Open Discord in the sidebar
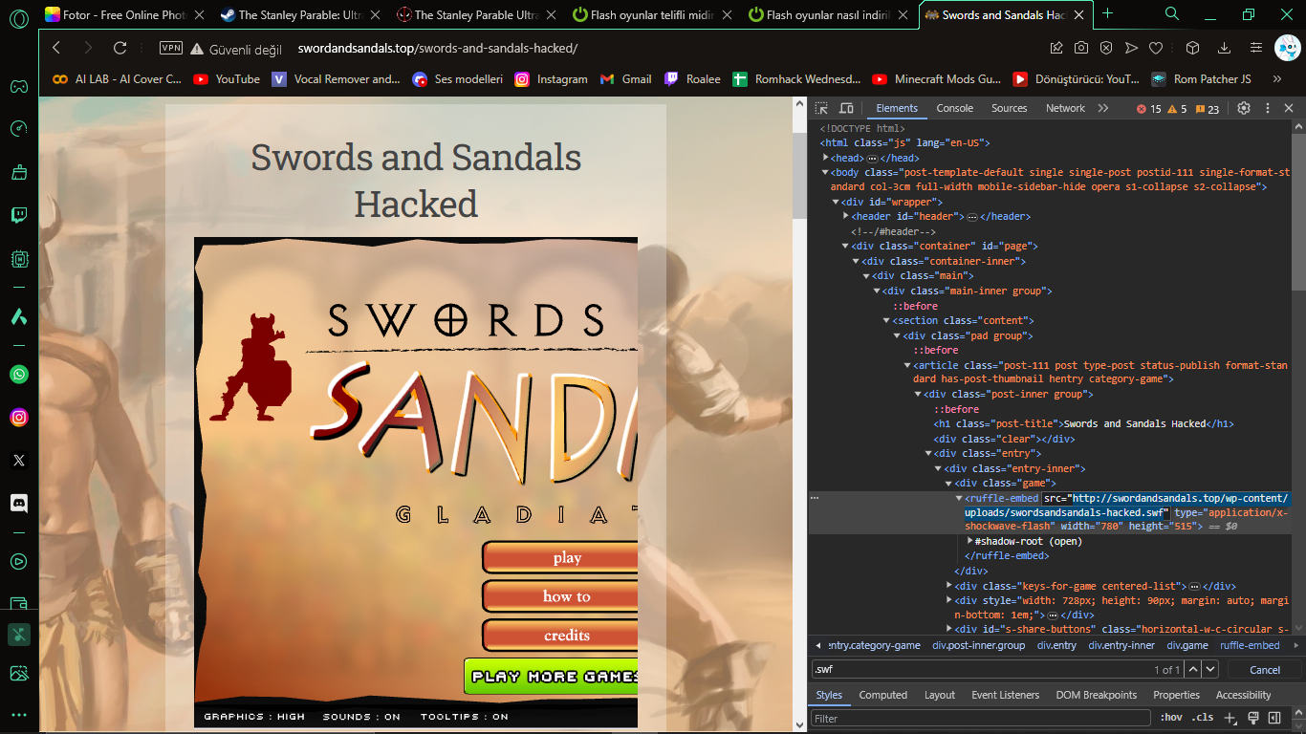Viewport: 1306px width, 734px height. point(19,503)
